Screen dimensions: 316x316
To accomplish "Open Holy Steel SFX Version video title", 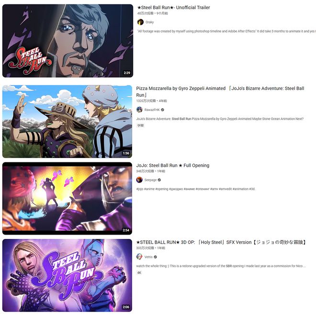I will (222, 242).
